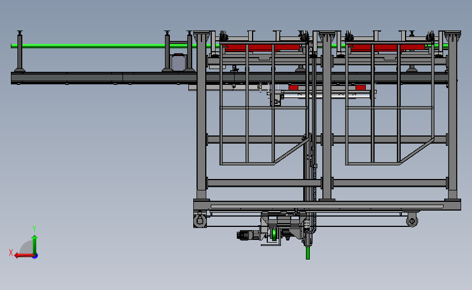Click the red X axis arrow of the triad
The height and width of the screenshot is (290, 472).
[x=24, y=256]
